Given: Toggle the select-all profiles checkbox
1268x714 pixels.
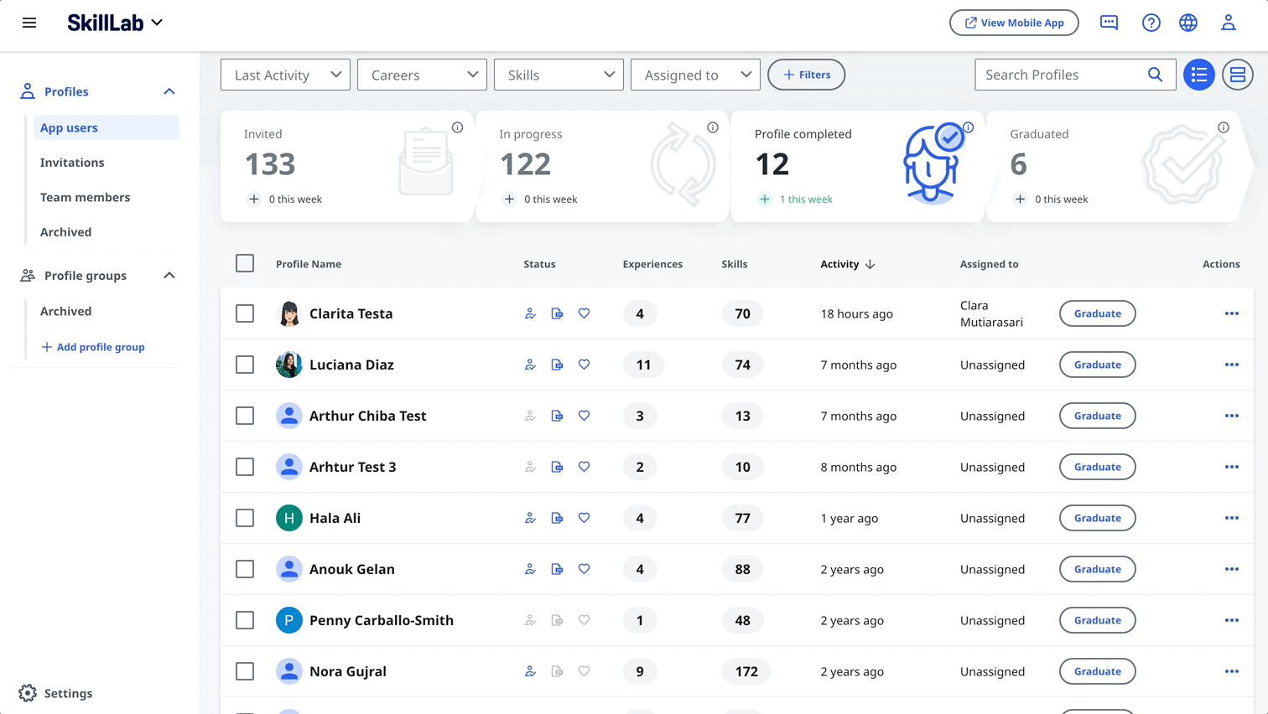Looking at the screenshot, I should (x=245, y=263).
